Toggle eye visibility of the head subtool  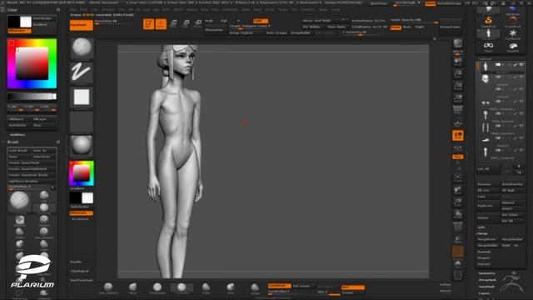[521, 77]
